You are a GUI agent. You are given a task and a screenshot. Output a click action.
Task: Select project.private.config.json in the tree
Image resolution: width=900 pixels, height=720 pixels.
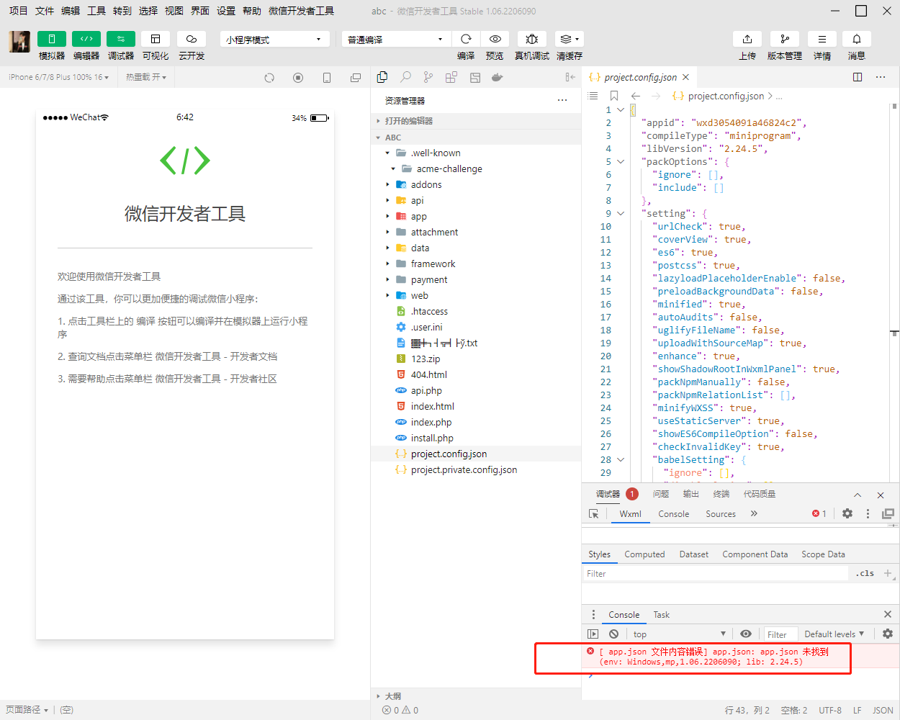pyautogui.click(x=476, y=469)
